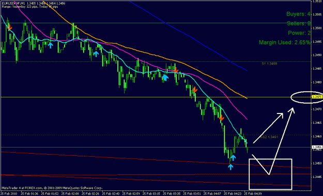Click the "Buyers: 4" label
Image resolution: width=323 pixels, height=196 pixels.
click(298, 14)
